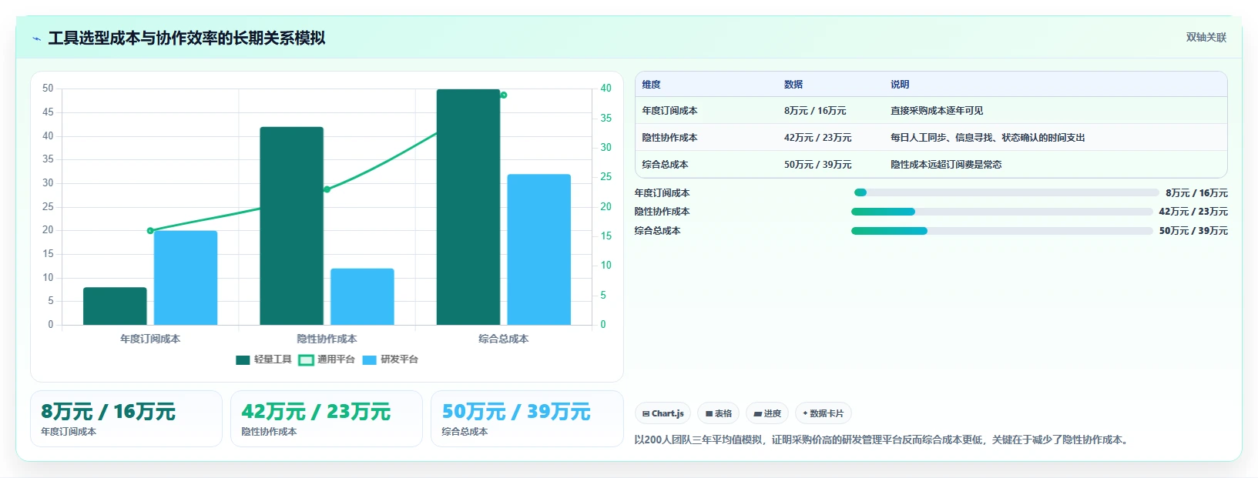Screen dimensions: 1258x478
Task: Click the 8万元 / 16万元 progress value label
Action: tap(1197, 193)
